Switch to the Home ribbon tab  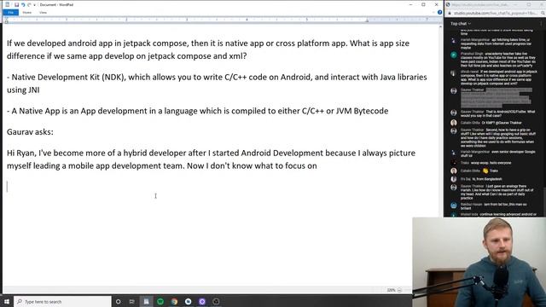[x=26, y=13]
